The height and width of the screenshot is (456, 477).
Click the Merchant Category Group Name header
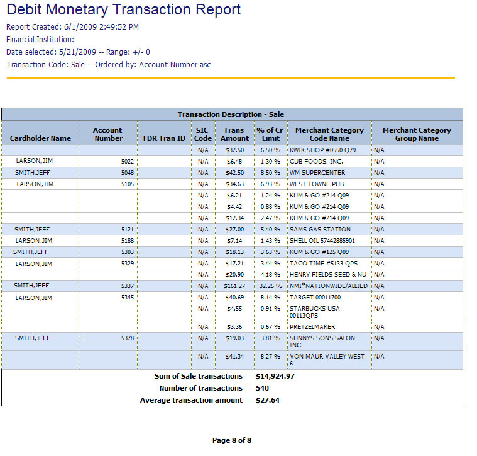pos(417,134)
